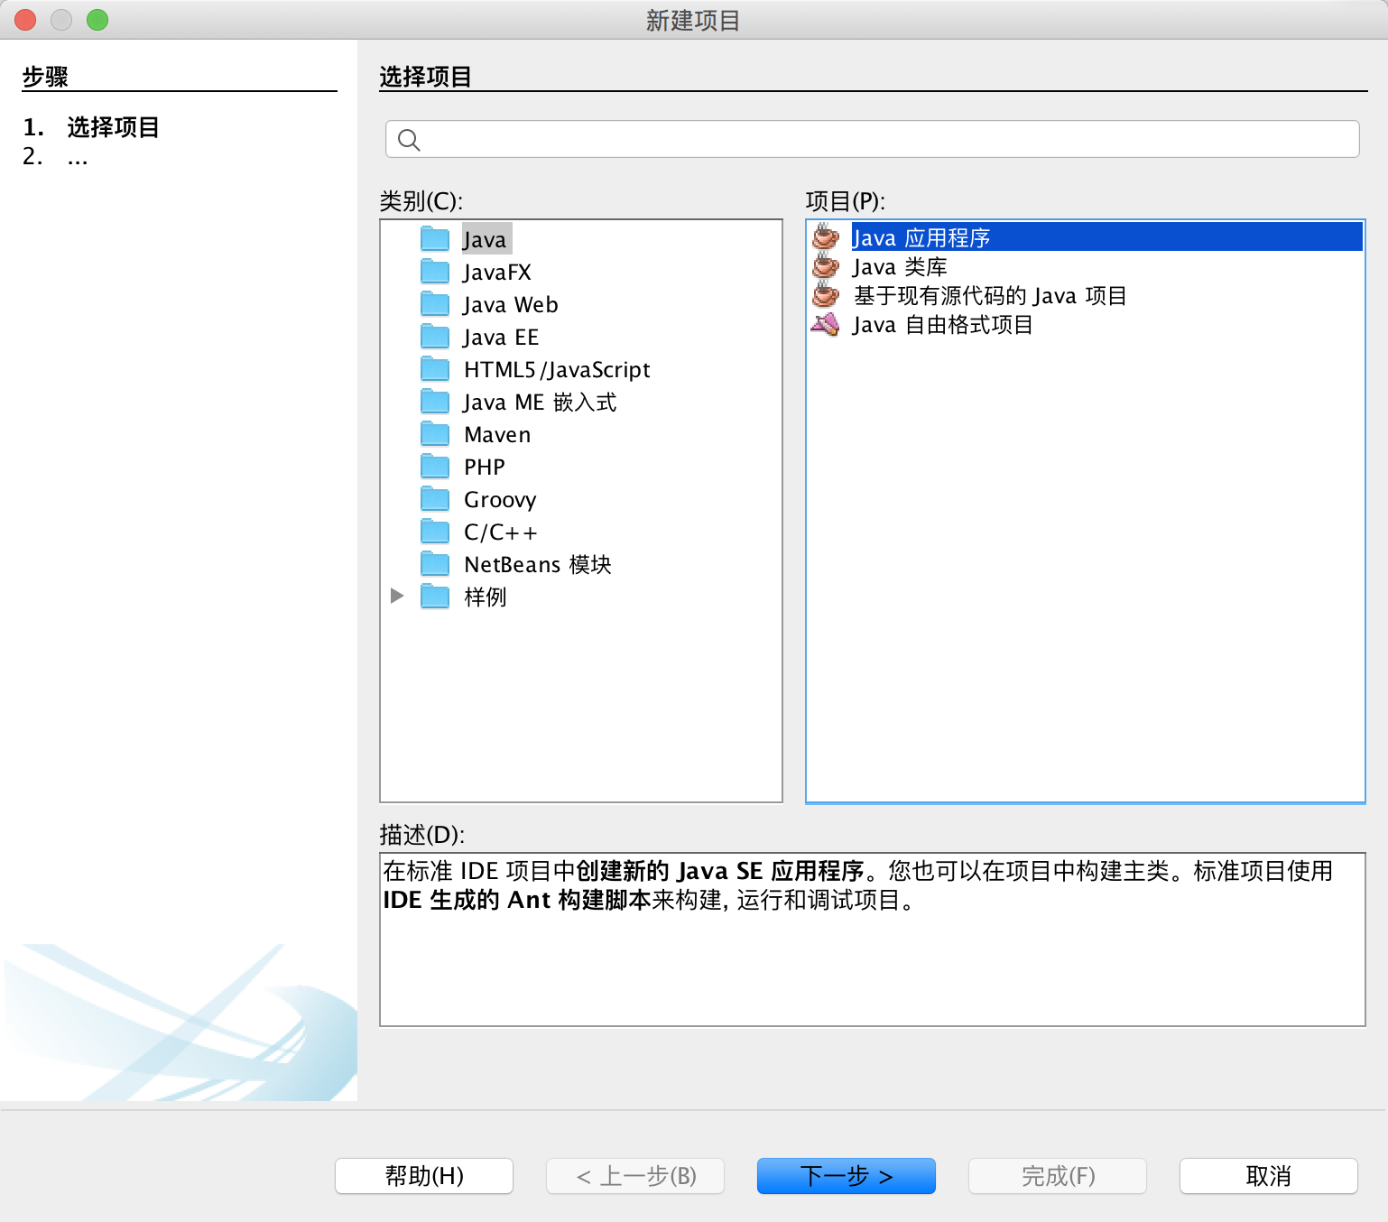The image size is (1388, 1222).
Task: Click the Groovy folder icon
Action: pyautogui.click(x=435, y=499)
